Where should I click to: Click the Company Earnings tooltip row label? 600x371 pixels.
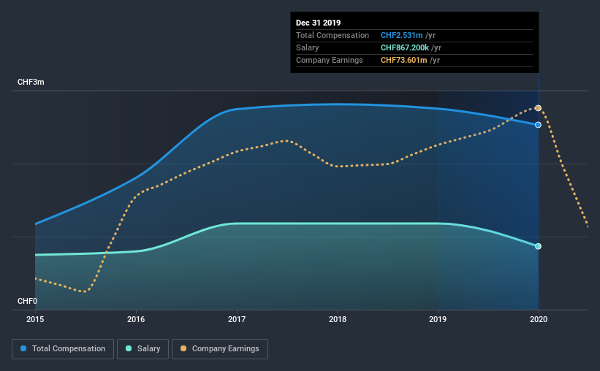[x=329, y=61]
